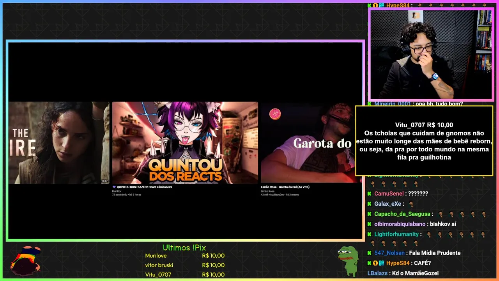Screen dimensions: 499x281
Task: Click the title 'Limão Rosa - Garota do Sul (Ao Vivo)'
Action: 285,187
